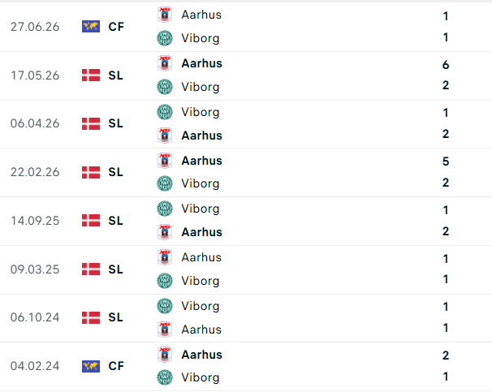Click the Aarhus score 6 on 17.05.26
This screenshot has width=492, height=392.
(x=446, y=65)
